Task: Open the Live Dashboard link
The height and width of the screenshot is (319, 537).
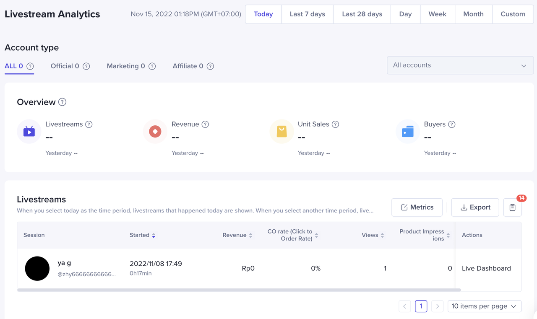Action: point(486,268)
